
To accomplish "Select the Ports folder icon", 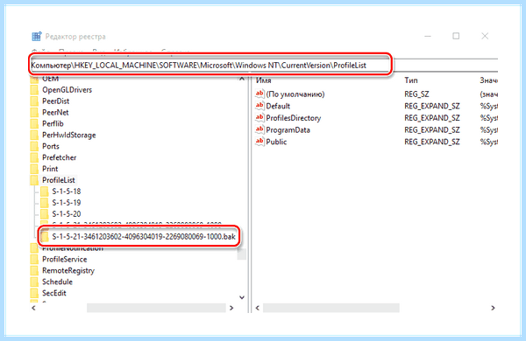I will 34,146.
